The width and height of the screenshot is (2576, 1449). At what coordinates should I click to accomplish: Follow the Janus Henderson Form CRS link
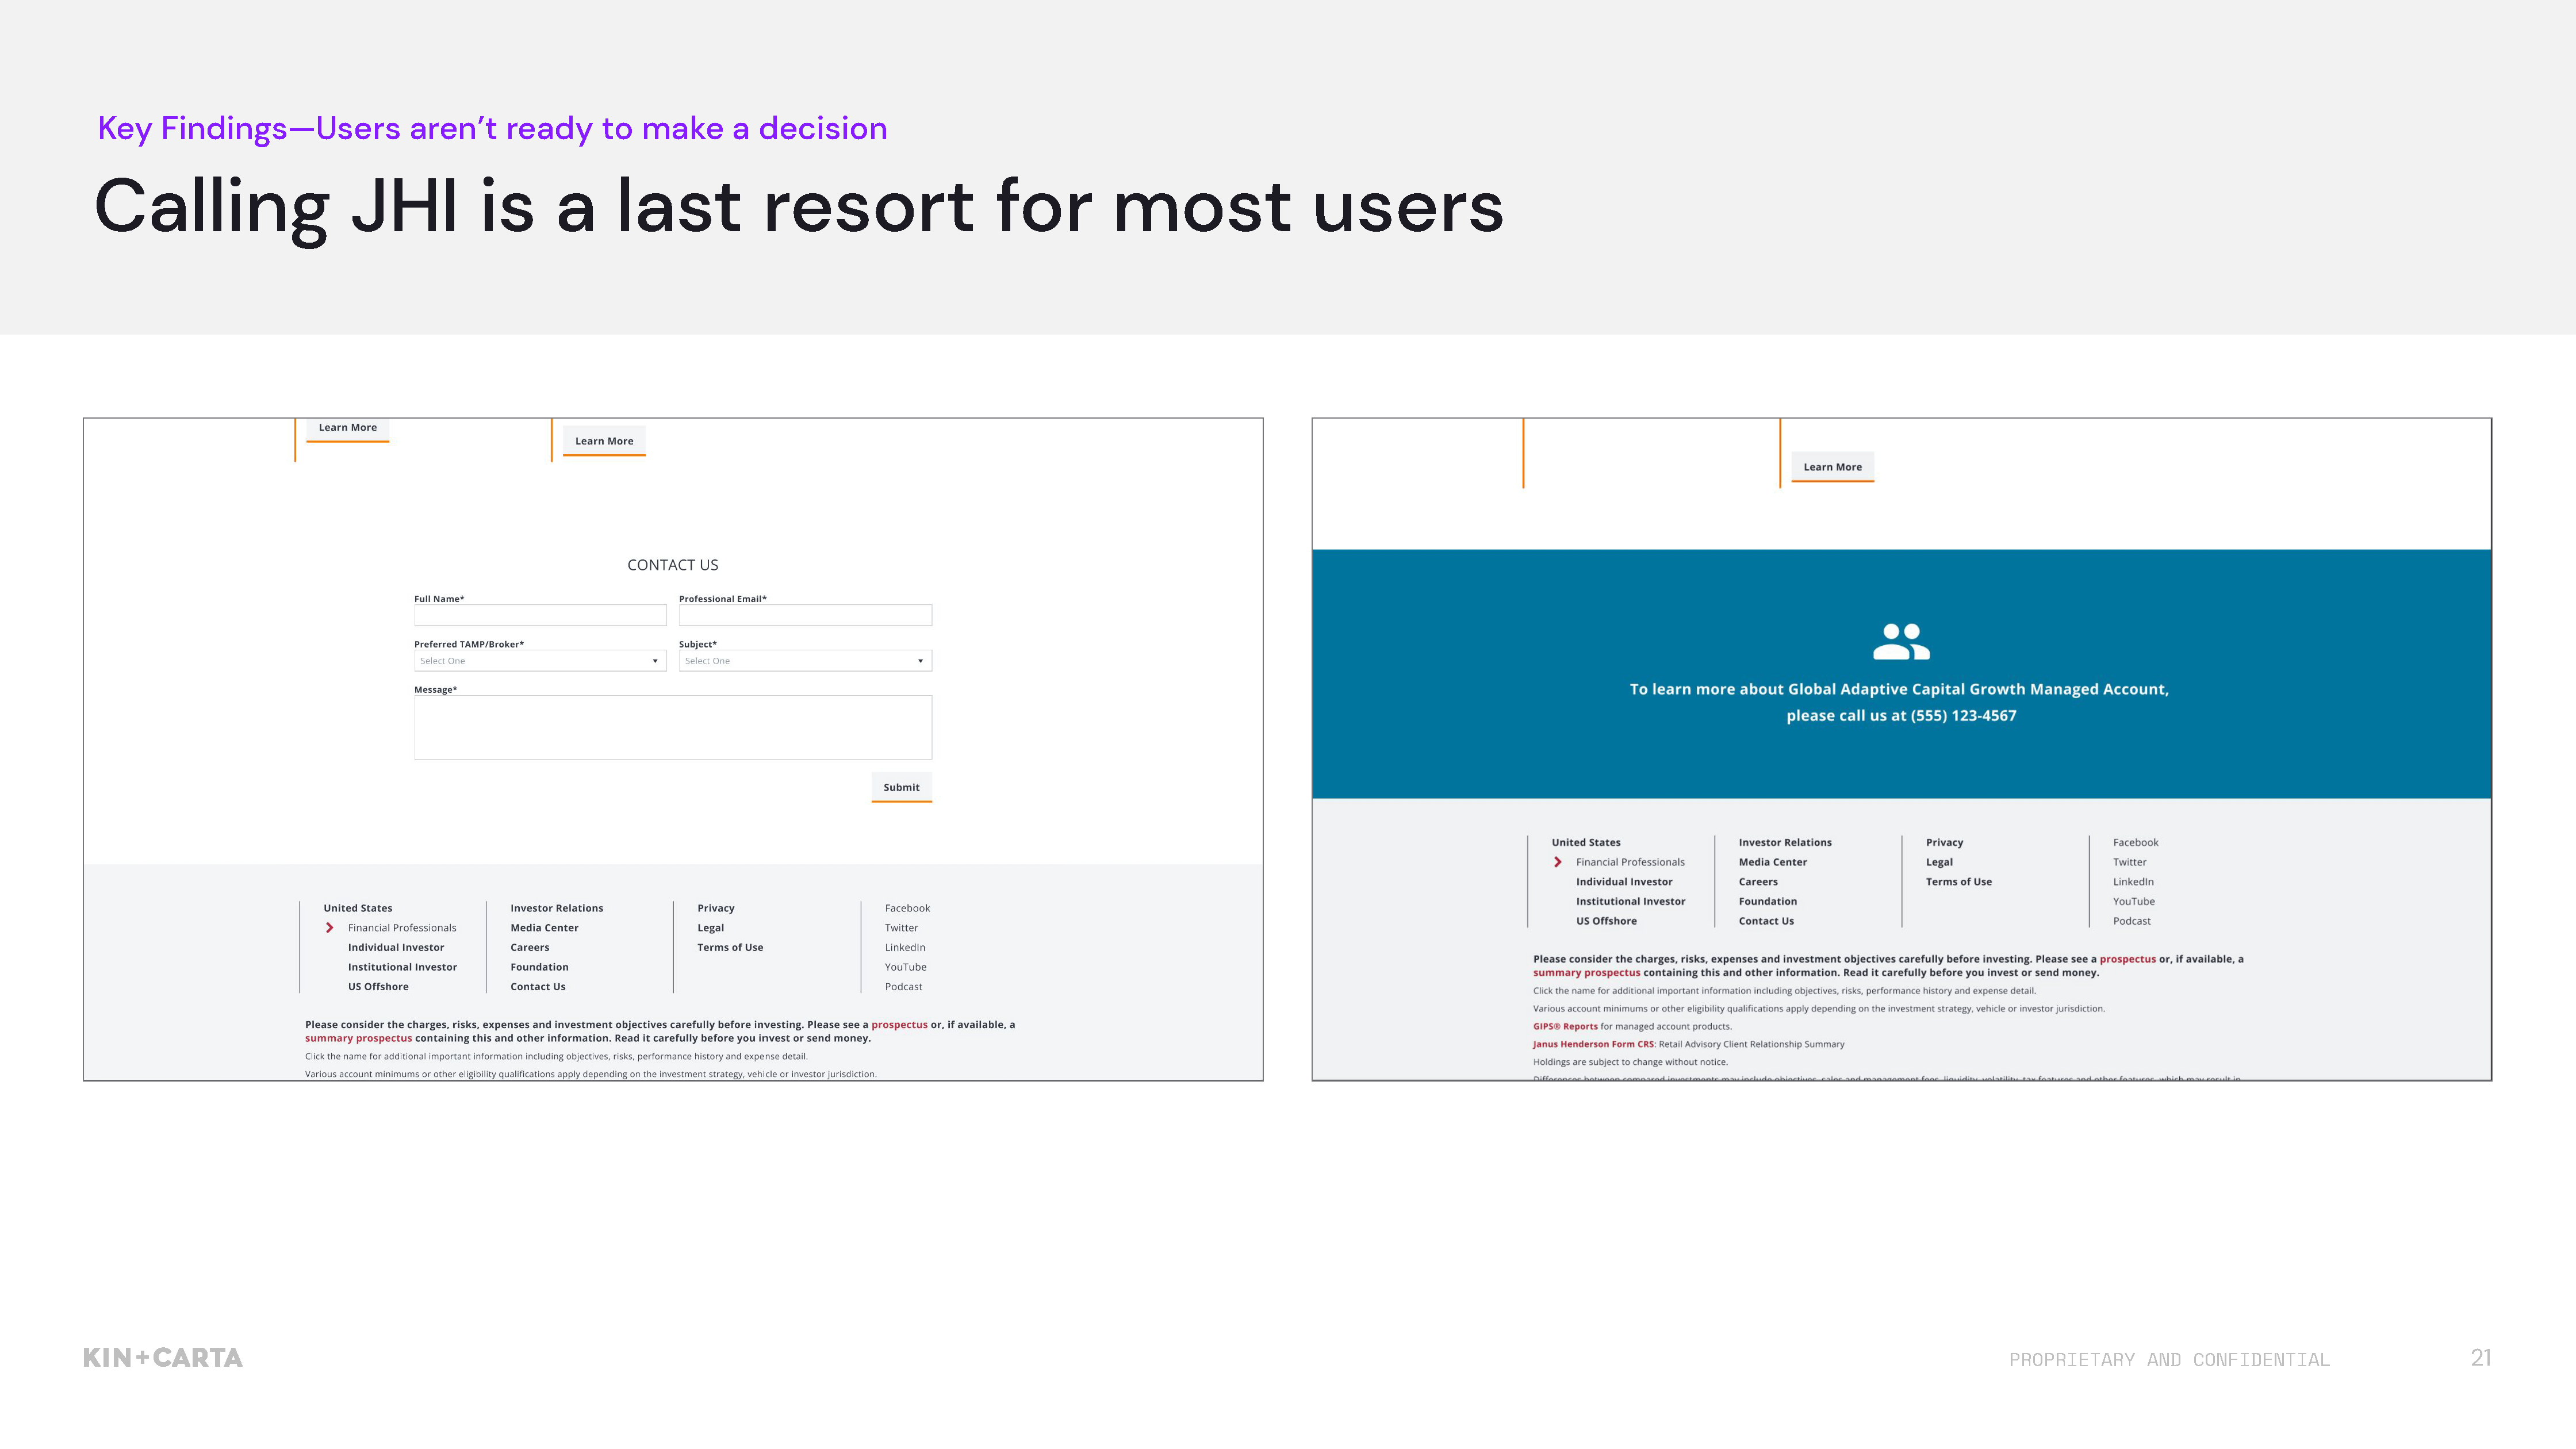tap(1593, 1044)
